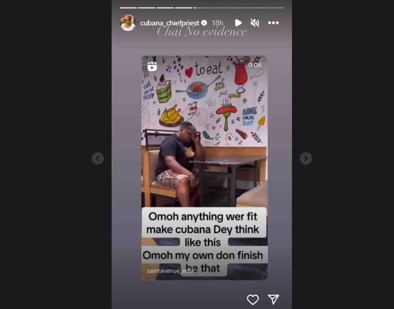Open cubana_chiefpriest profile picture

tap(128, 23)
